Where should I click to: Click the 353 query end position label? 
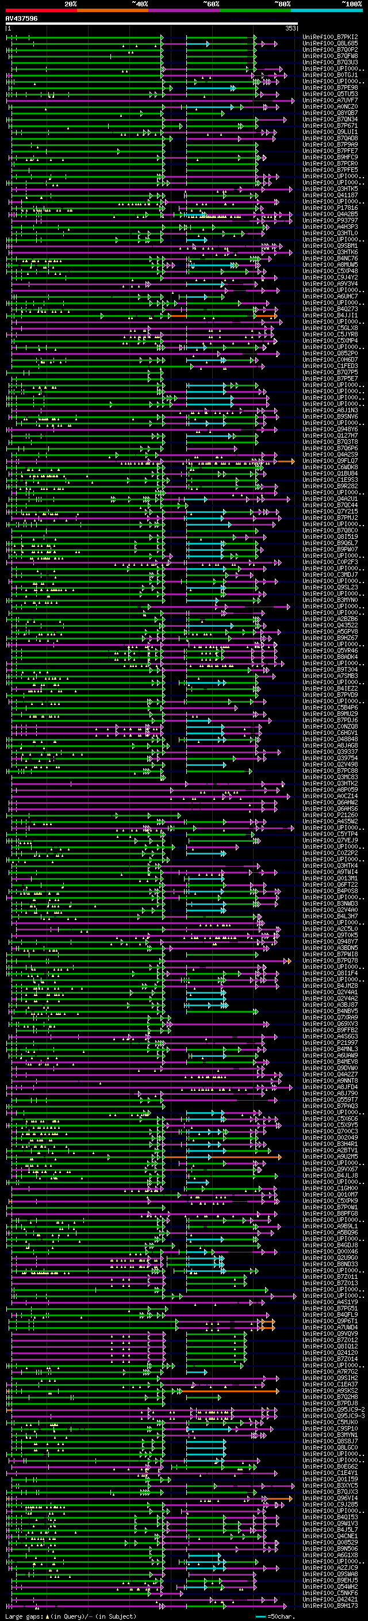pos(290,28)
